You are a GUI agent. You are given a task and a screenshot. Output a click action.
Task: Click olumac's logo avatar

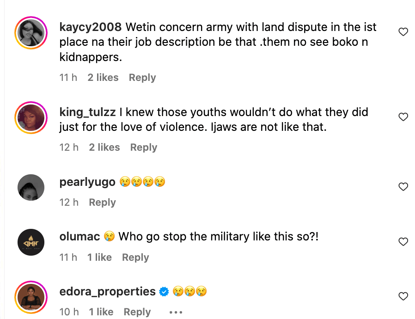[31, 242]
